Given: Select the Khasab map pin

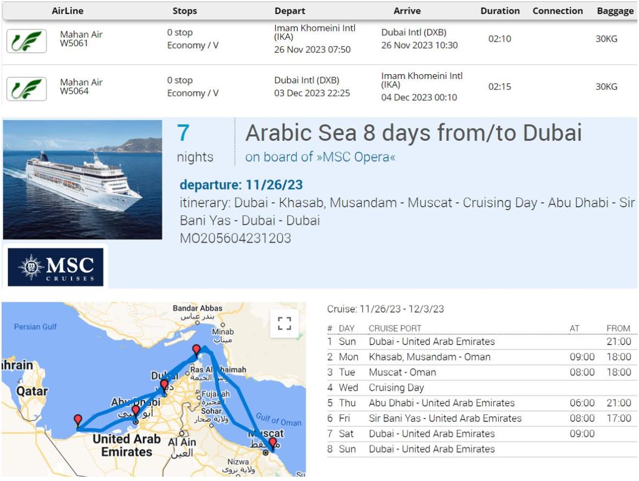Looking at the screenshot, I should click(197, 350).
